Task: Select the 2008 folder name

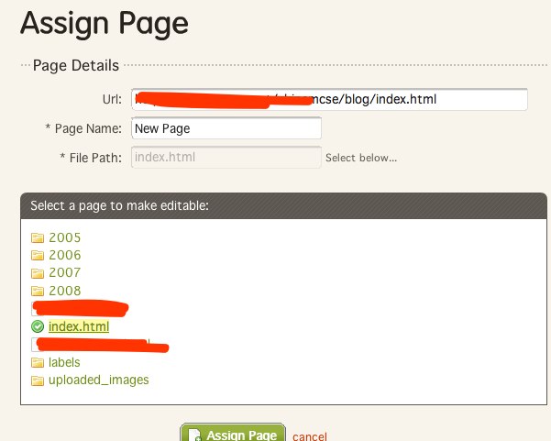Action: [x=65, y=291]
